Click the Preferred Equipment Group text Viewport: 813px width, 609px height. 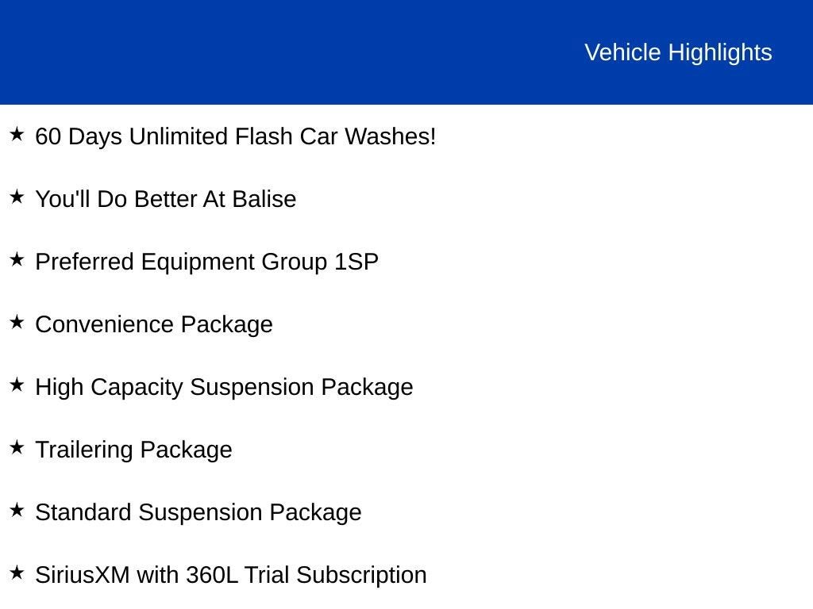click(183, 262)
